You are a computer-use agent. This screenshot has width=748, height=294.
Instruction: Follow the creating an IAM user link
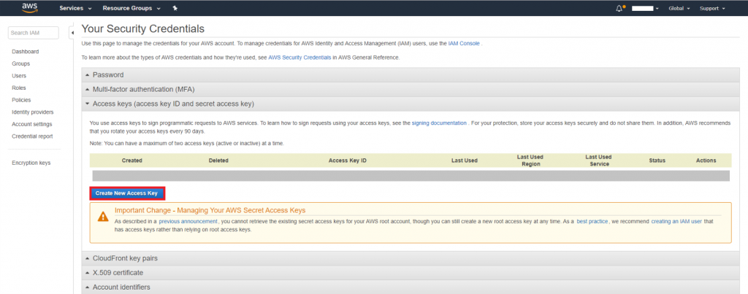(x=675, y=222)
